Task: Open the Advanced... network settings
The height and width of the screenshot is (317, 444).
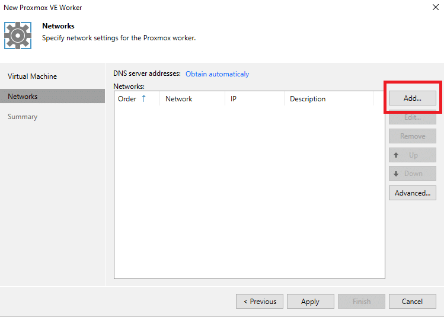Action: pos(413,193)
